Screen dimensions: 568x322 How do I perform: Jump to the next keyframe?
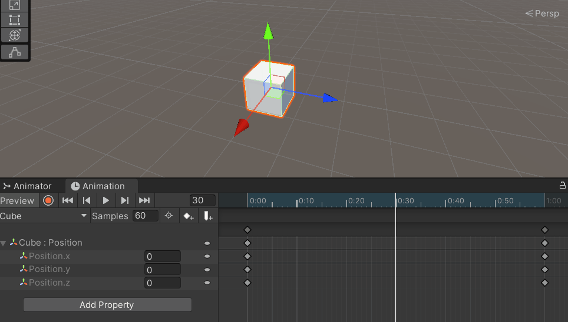124,200
